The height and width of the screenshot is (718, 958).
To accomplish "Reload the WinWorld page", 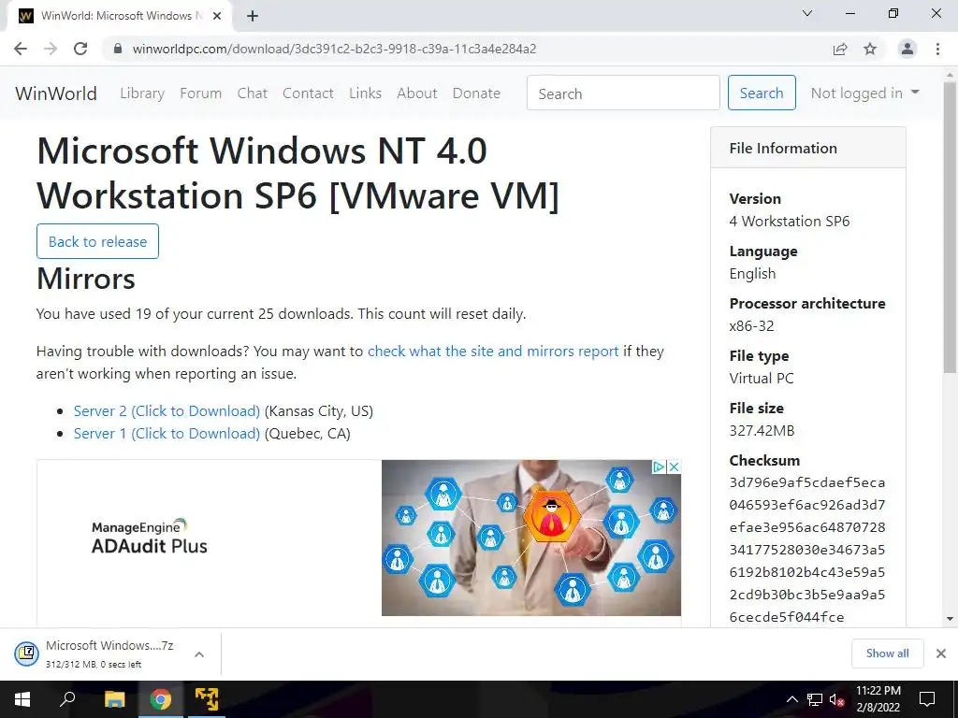I will coord(80,49).
